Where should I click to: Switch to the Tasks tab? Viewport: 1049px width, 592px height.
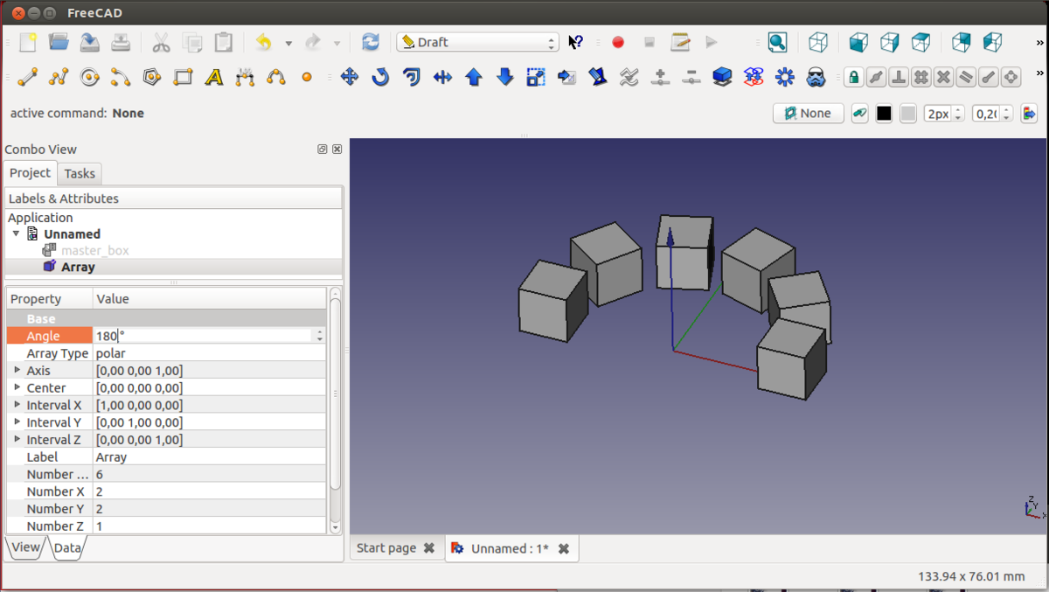click(x=80, y=173)
